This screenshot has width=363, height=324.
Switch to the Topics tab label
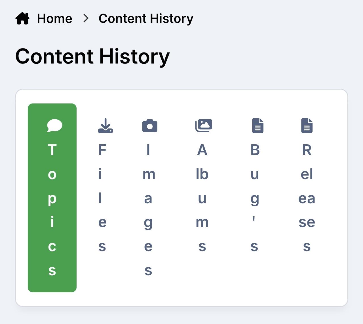pos(52,210)
